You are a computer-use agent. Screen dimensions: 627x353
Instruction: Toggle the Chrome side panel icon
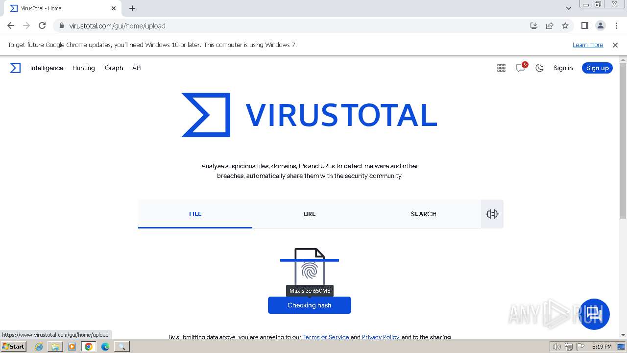pos(584,25)
